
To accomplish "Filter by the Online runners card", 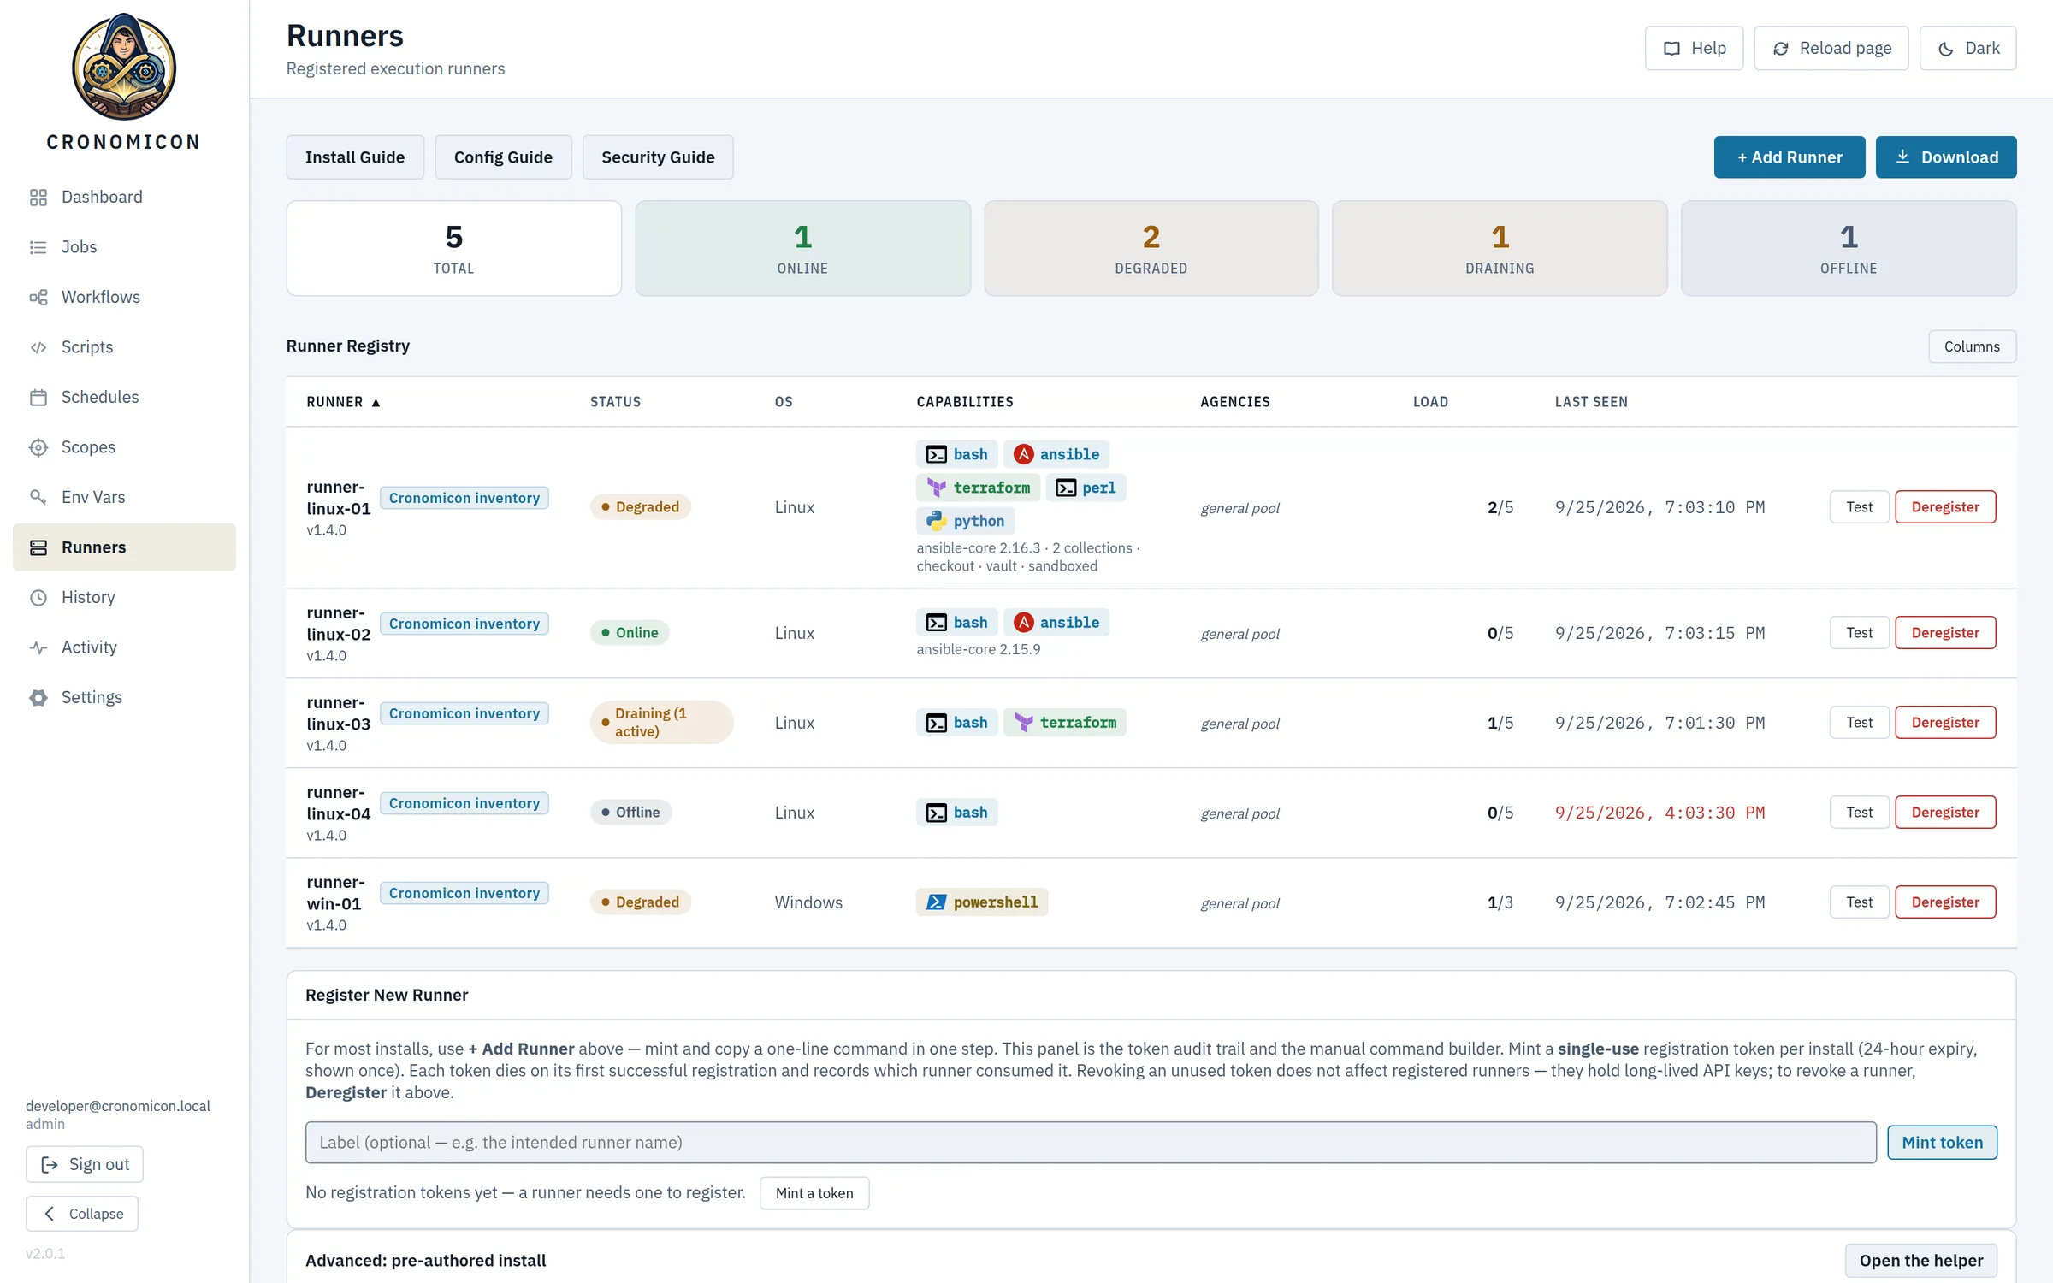I will (x=802, y=248).
